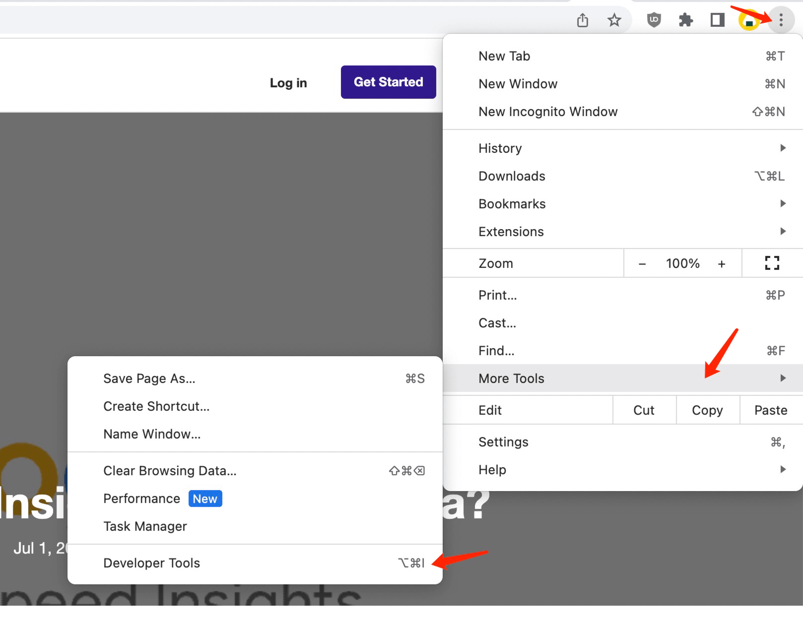Toggle the side panel icon
Screen dimensions: 803x628
[x=718, y=20]
